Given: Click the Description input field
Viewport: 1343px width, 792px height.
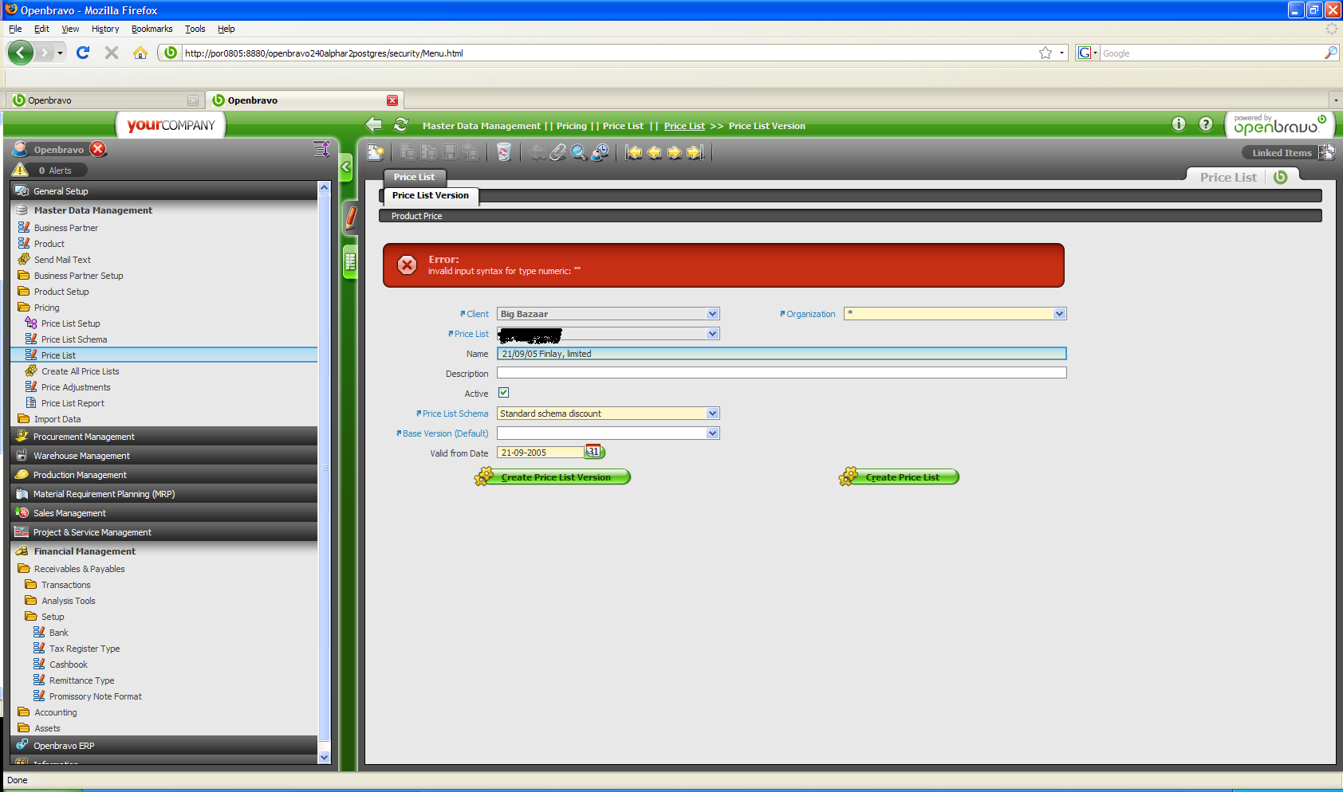Looking at the screenshot, I should click(782, 373).
